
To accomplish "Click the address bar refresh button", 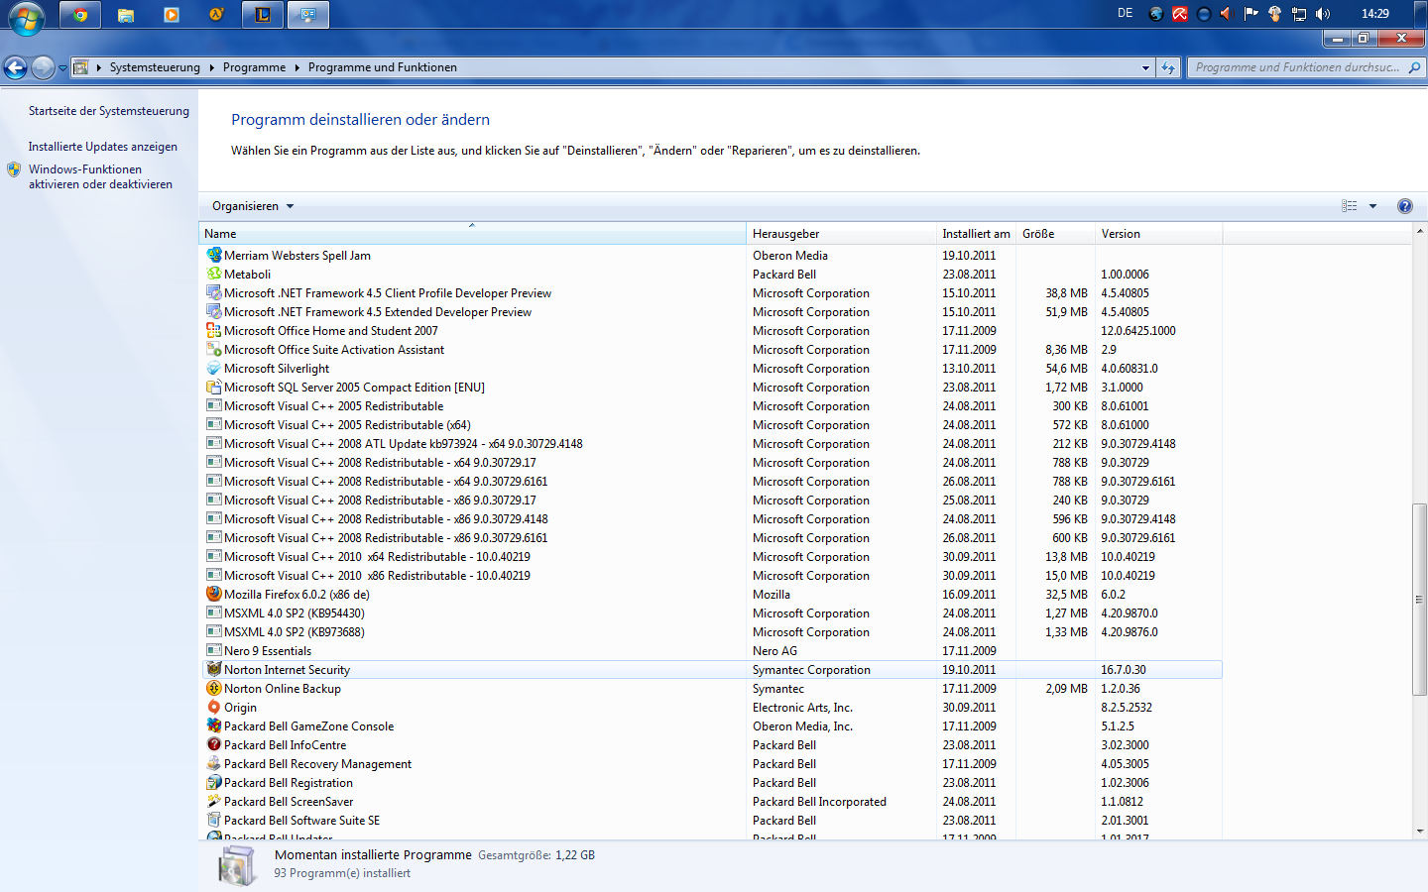I will tap(1168, 67).
